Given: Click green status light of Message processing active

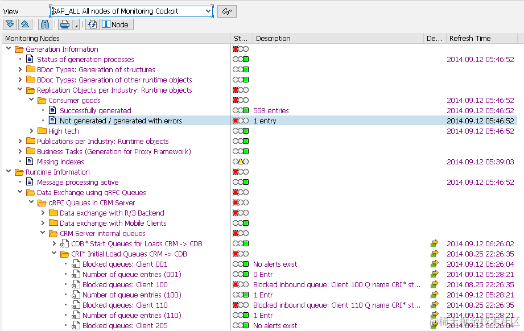Looking at the screenshot, I should pos(246,182).
